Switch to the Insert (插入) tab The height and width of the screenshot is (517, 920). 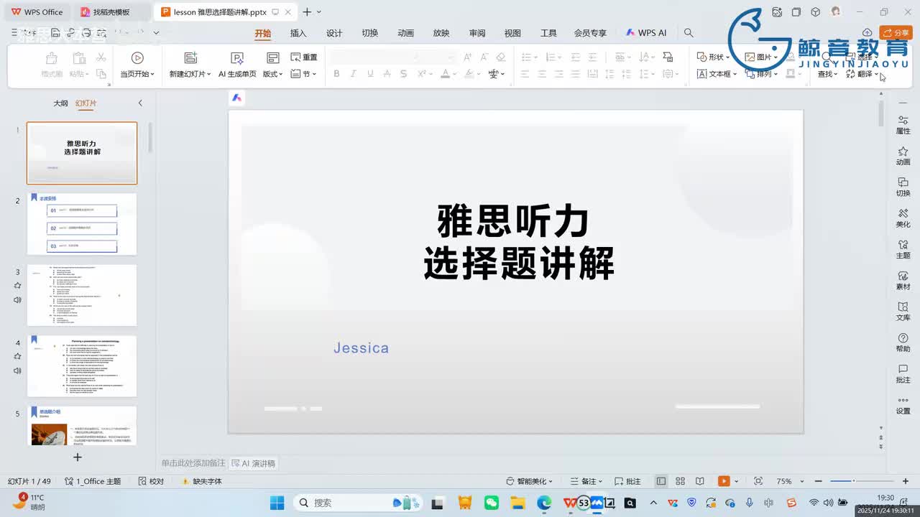pos(298,33)
